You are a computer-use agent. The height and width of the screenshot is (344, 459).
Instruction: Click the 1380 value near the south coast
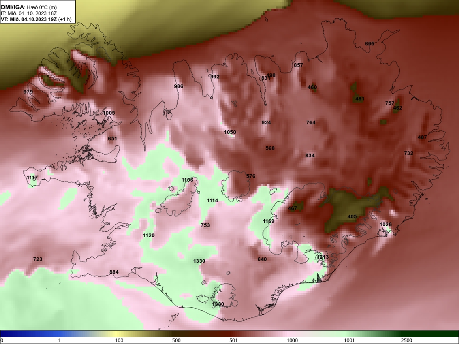[218, 304]
